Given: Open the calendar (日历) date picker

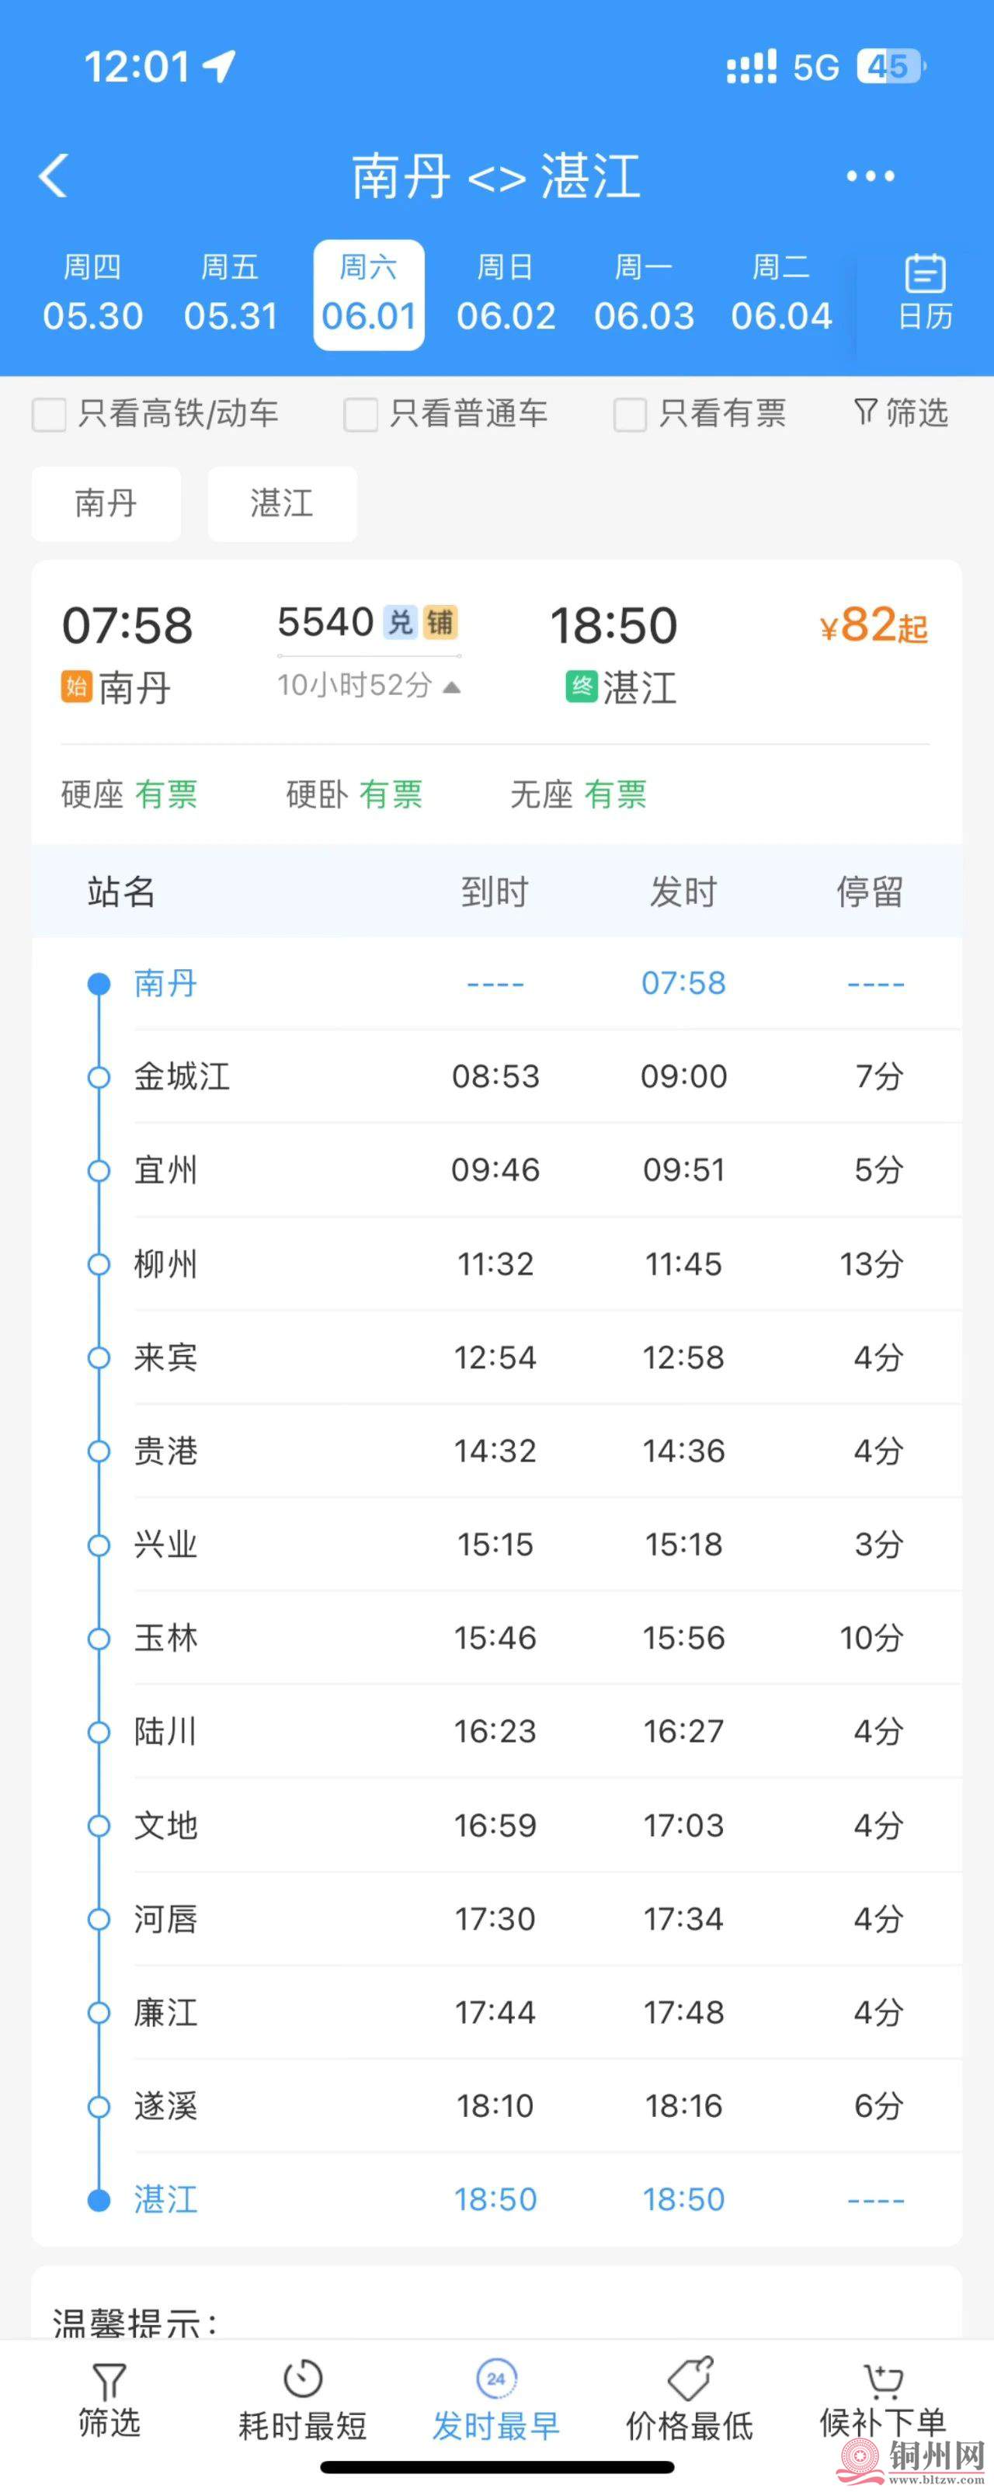Looking at the screenshot, I should coord(924,292).
